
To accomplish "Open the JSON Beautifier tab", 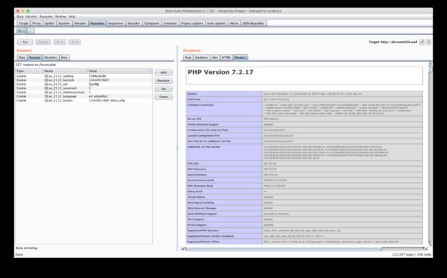I will [254, 23].
